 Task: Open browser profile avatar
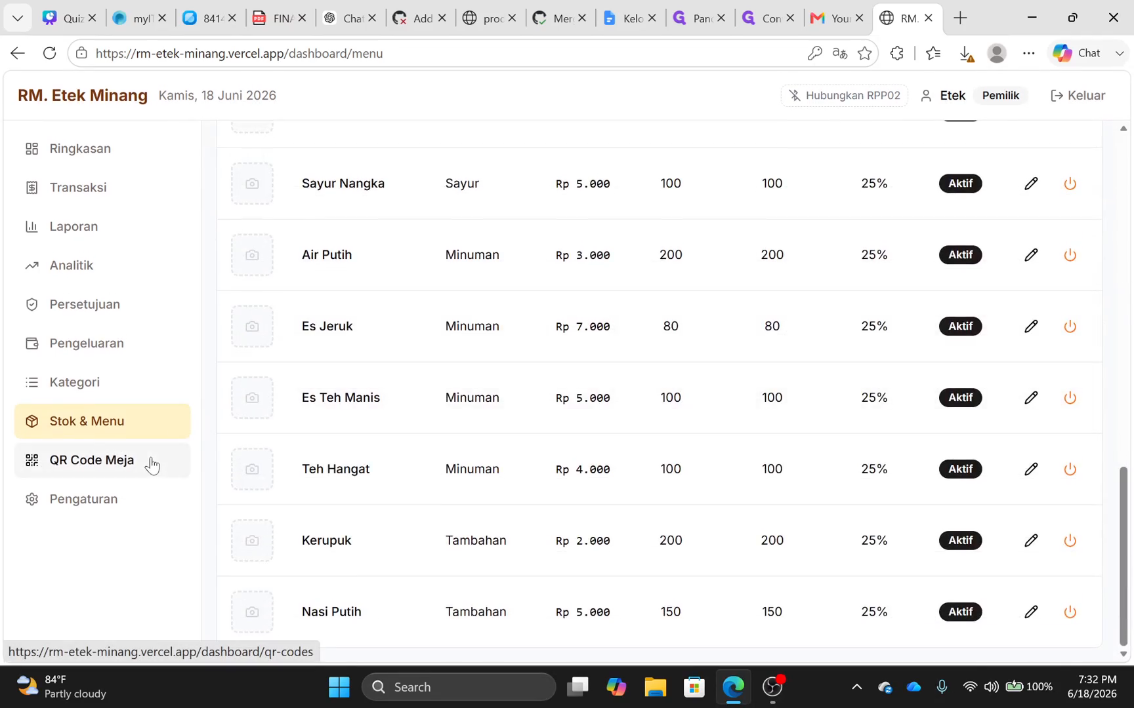(x=997, y=54)
